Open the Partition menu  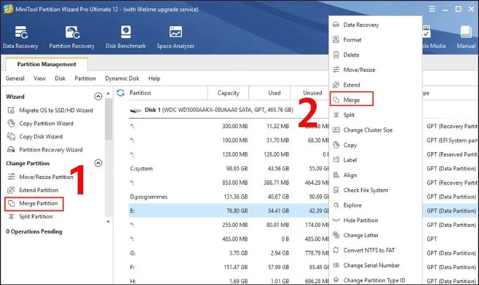tap(85, 78)
